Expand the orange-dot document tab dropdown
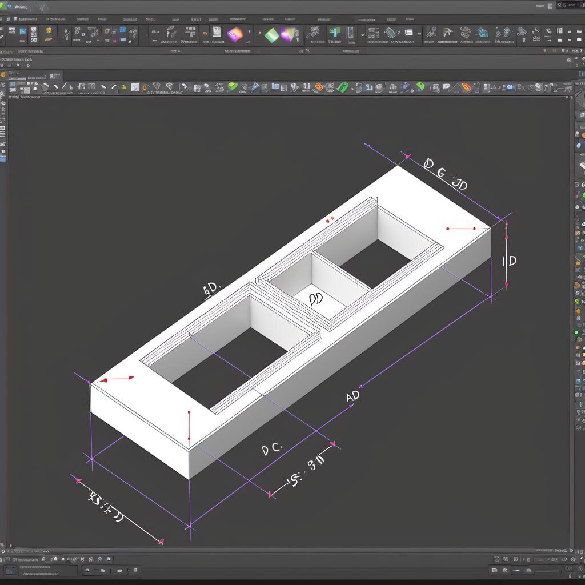This screenshot has width=585, height=585. [x=3, y=74]
